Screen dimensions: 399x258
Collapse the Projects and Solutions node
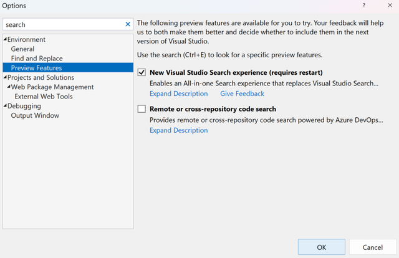[5, 77]
